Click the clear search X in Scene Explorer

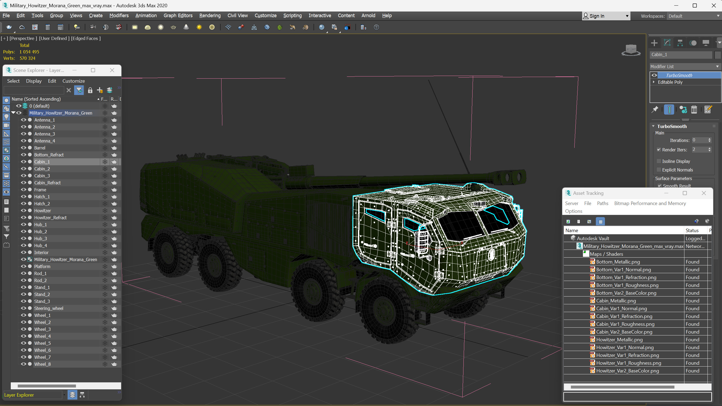tap(69, 90)
